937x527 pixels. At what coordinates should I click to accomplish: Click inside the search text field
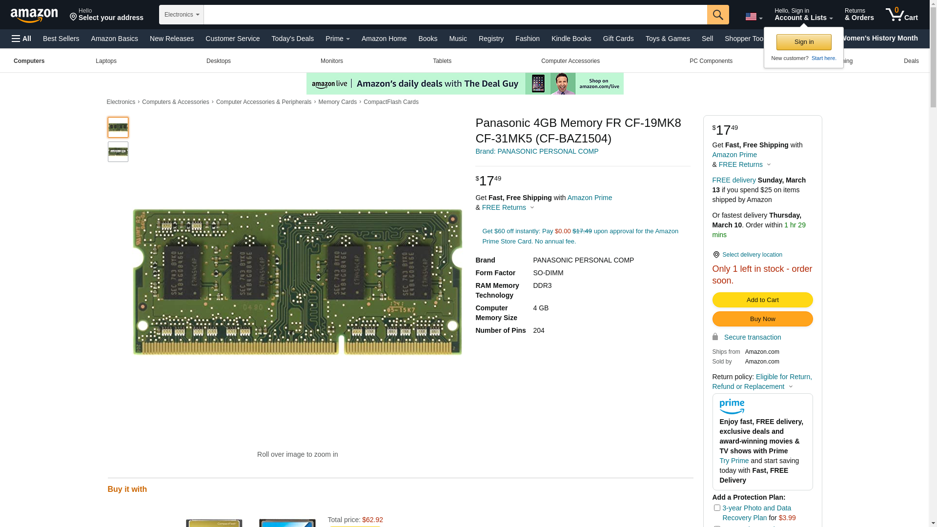(455, 15)
